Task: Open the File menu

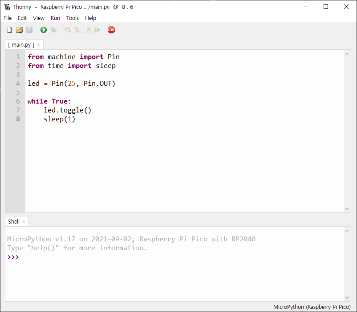Action: coord(8,18)
